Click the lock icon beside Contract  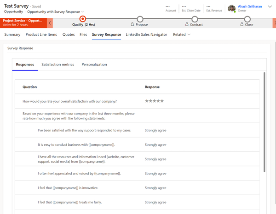(x=187, y=24)
